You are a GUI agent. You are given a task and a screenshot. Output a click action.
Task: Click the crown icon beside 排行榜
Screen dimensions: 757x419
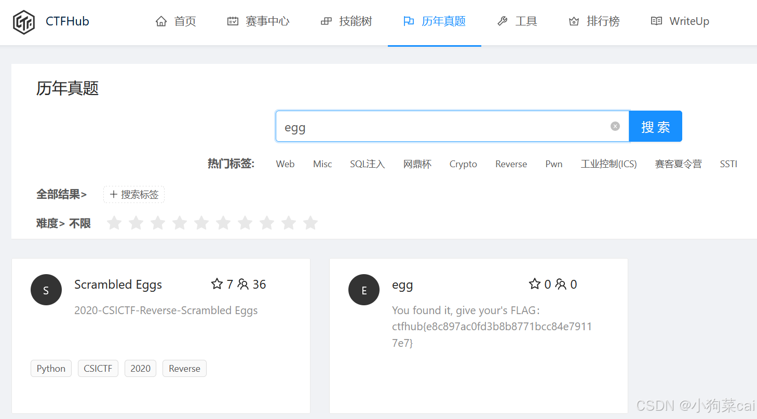(574, 21)
